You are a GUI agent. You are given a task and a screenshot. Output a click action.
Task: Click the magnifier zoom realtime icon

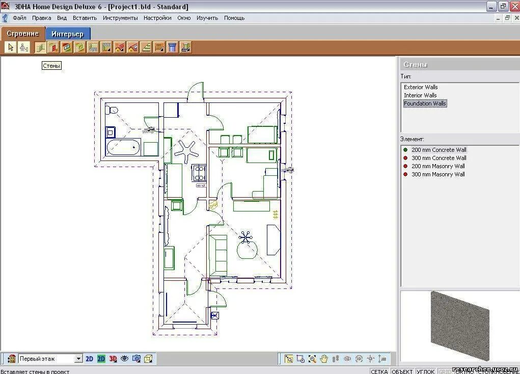pyautogui.click(x=312, y=359)
